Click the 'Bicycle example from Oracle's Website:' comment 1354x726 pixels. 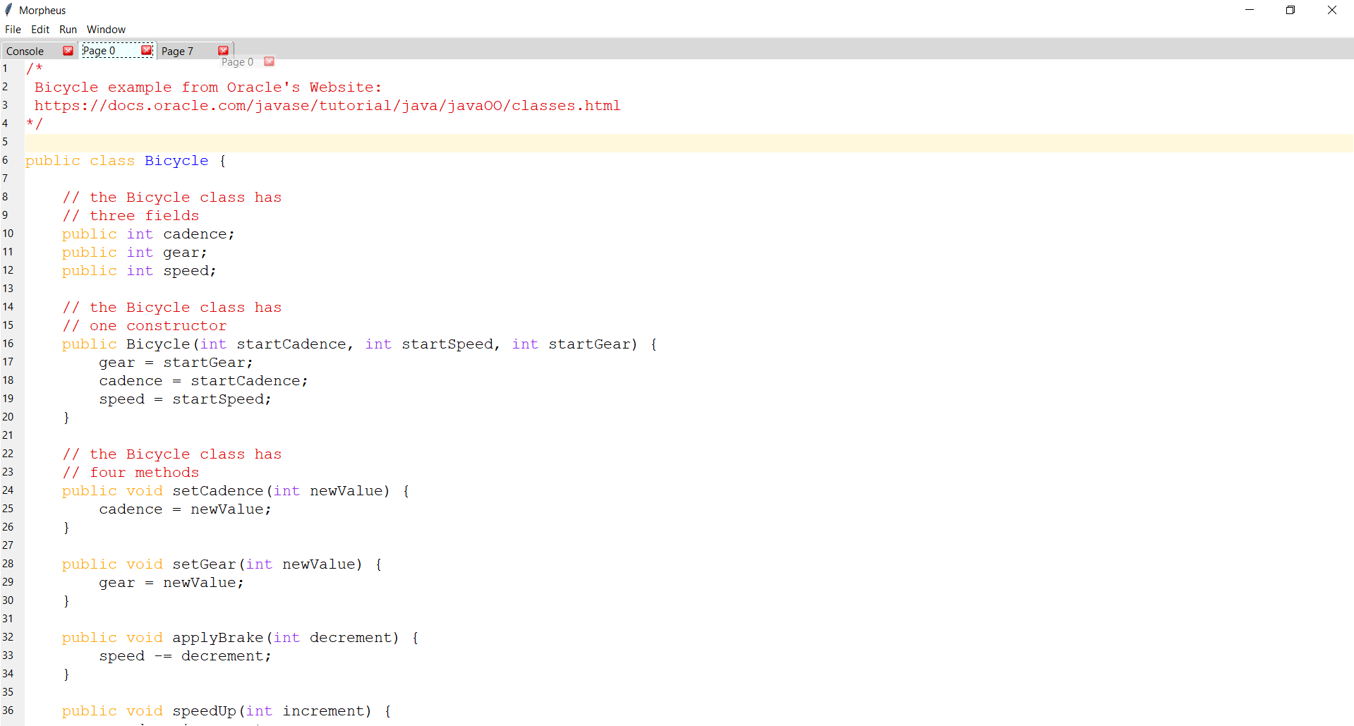208,87
